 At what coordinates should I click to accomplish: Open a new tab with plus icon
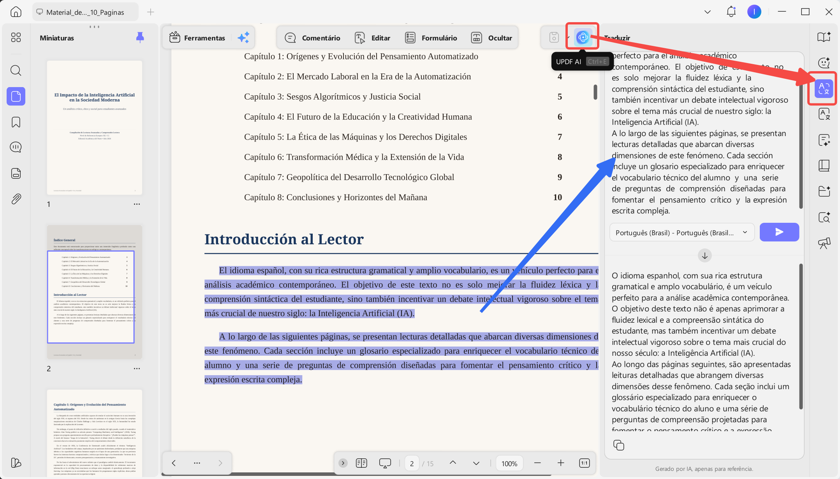click(x=151, y=12)
